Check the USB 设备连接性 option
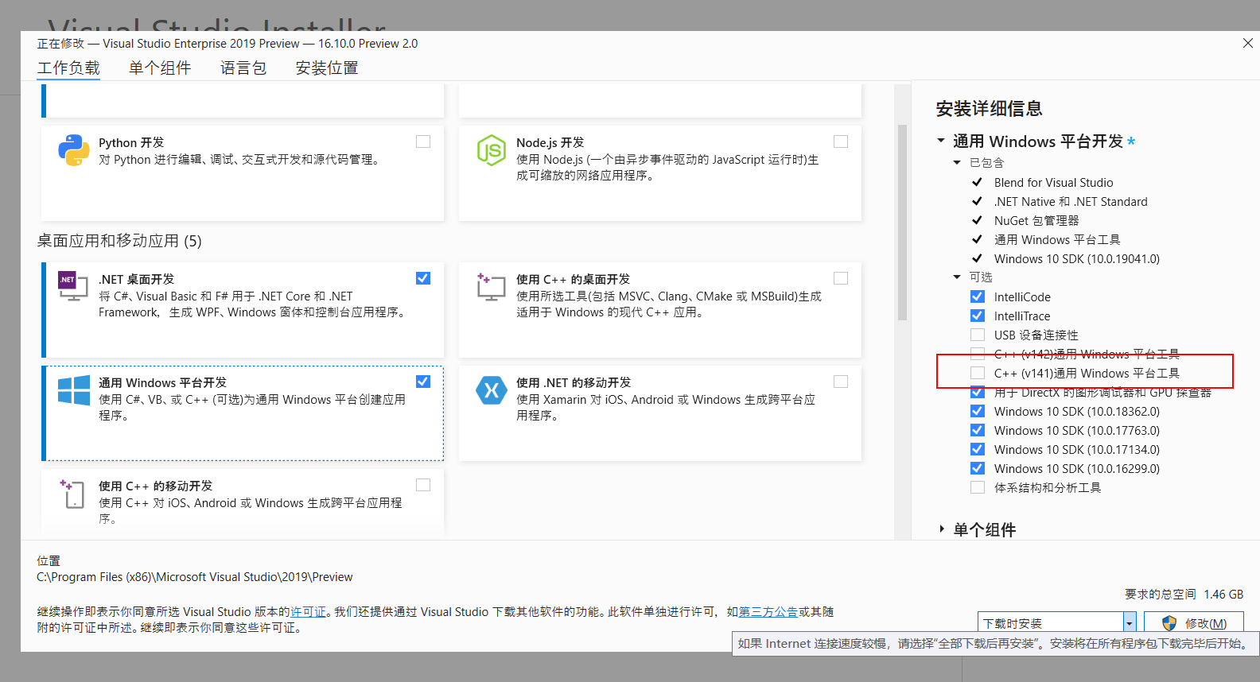1260x682 pixels. [978, 335]
